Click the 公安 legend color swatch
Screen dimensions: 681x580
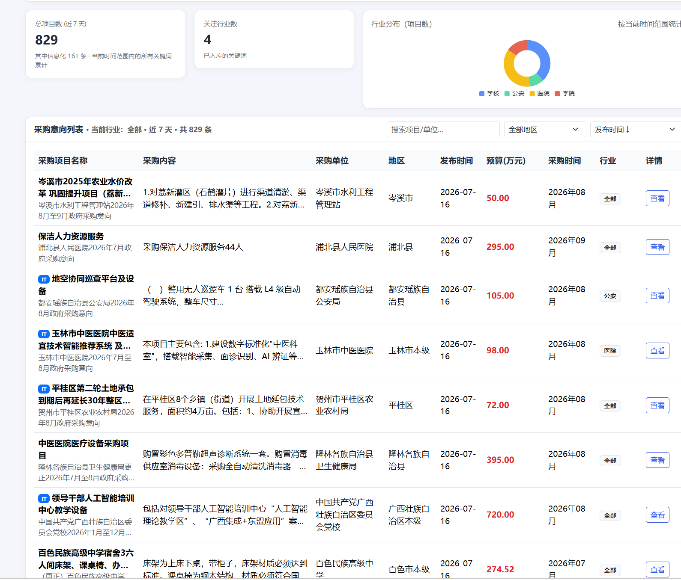pyautogui.click(x=507, y=94)
